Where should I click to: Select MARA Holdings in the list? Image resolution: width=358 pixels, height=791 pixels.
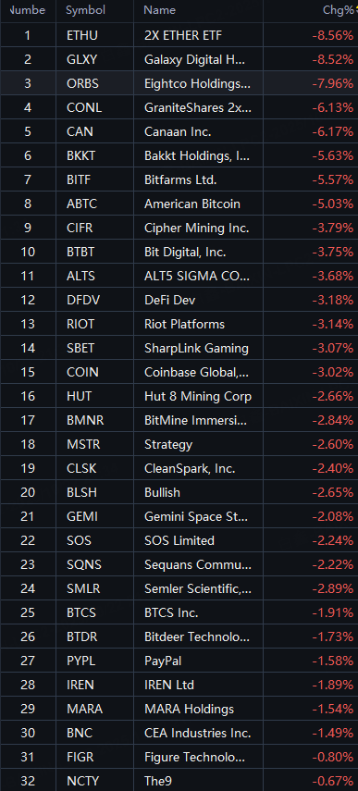(189, 709)
